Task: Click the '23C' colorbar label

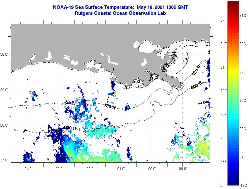Action: (242, 129)
